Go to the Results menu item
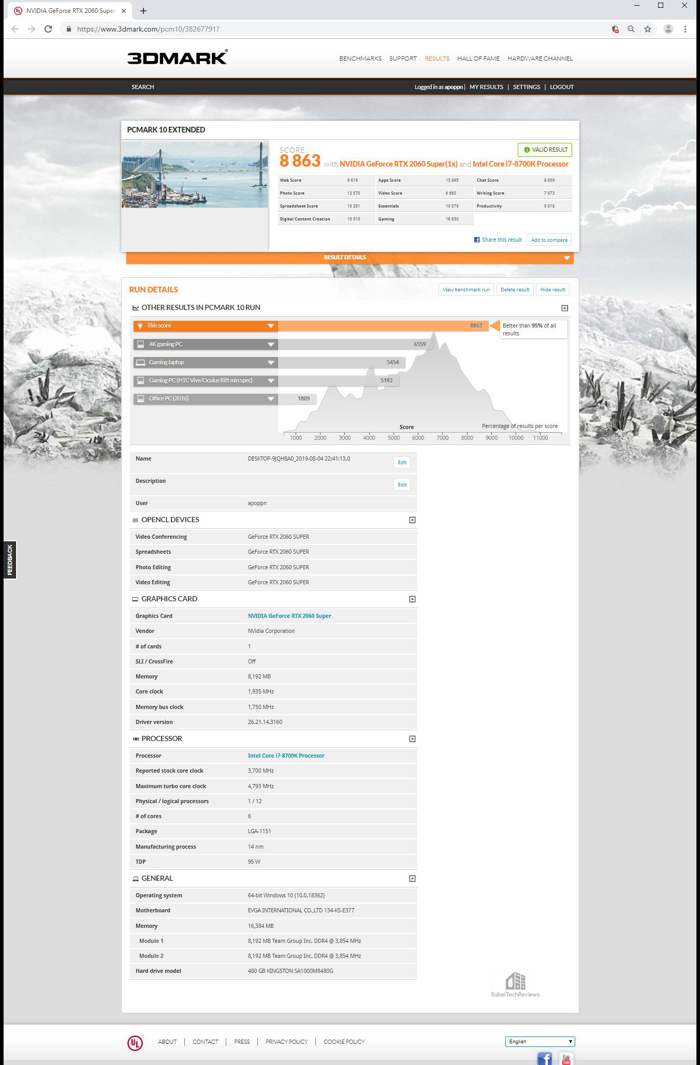 (x=437, y=58)
